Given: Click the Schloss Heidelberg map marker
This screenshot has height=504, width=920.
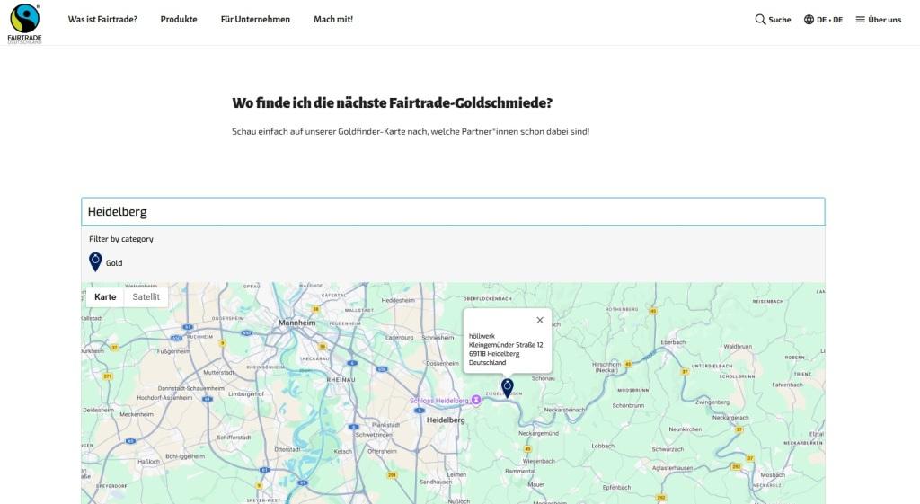Looking at the screenshot, I should [x=476, y=400].
